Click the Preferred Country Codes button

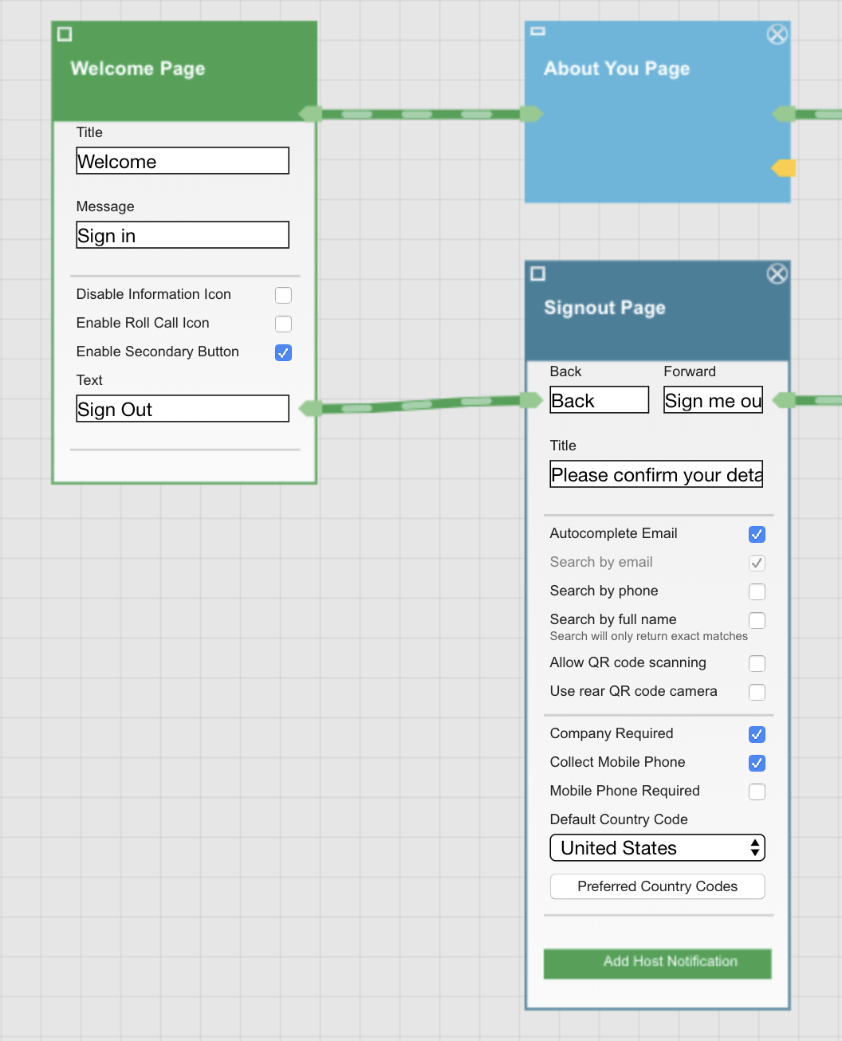click(x=657, y=886)
